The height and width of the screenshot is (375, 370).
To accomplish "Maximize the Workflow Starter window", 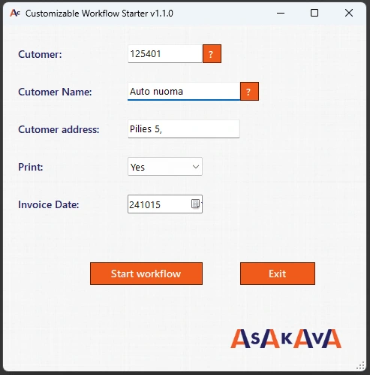I will [314, 13].
